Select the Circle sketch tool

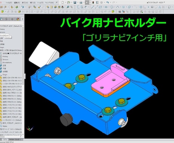click(112, 7)
